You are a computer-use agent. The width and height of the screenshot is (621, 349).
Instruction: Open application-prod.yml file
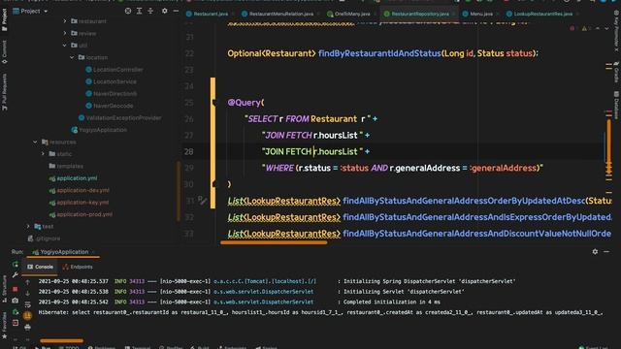coord(81,214)
